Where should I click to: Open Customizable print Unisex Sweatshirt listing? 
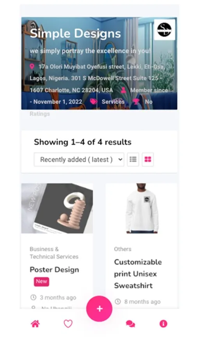click(138, 274)
